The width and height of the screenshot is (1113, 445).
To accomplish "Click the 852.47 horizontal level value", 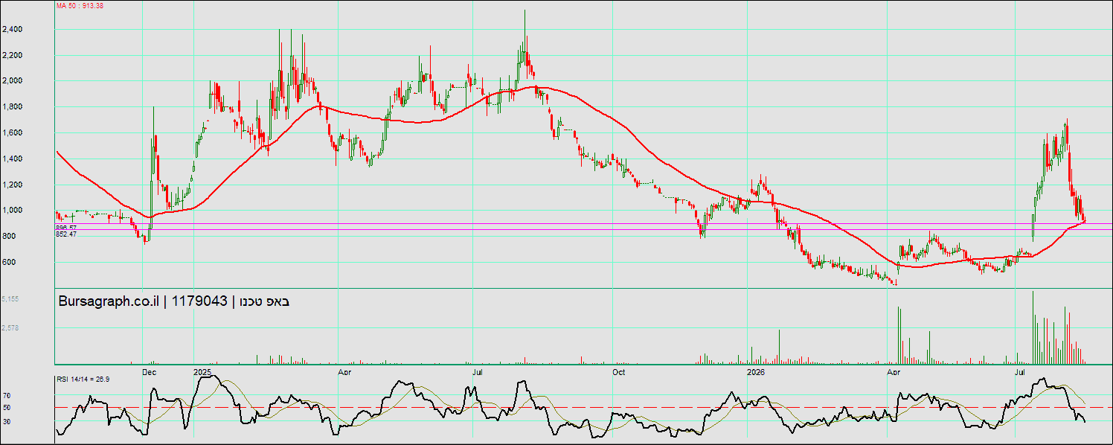I will click(x=66, y=234).
